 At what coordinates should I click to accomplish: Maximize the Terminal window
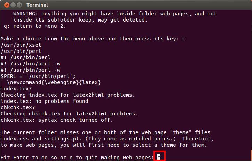(18, 5)
